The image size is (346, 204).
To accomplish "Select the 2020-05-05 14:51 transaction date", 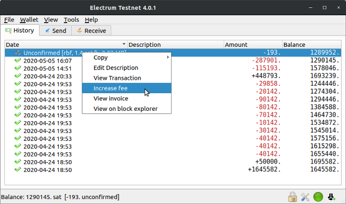I will pos(47,68).
